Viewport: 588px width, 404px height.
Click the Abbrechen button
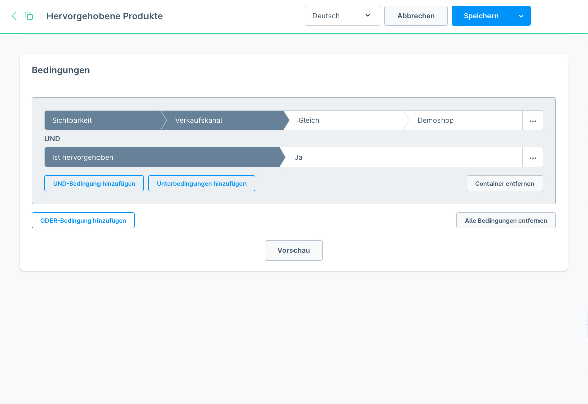[x=416, y=16]
